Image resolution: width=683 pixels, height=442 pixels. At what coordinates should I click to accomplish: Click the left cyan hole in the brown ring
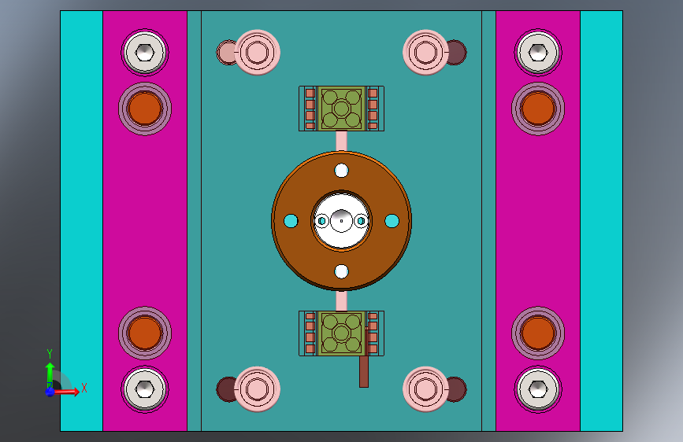[291, 221]
